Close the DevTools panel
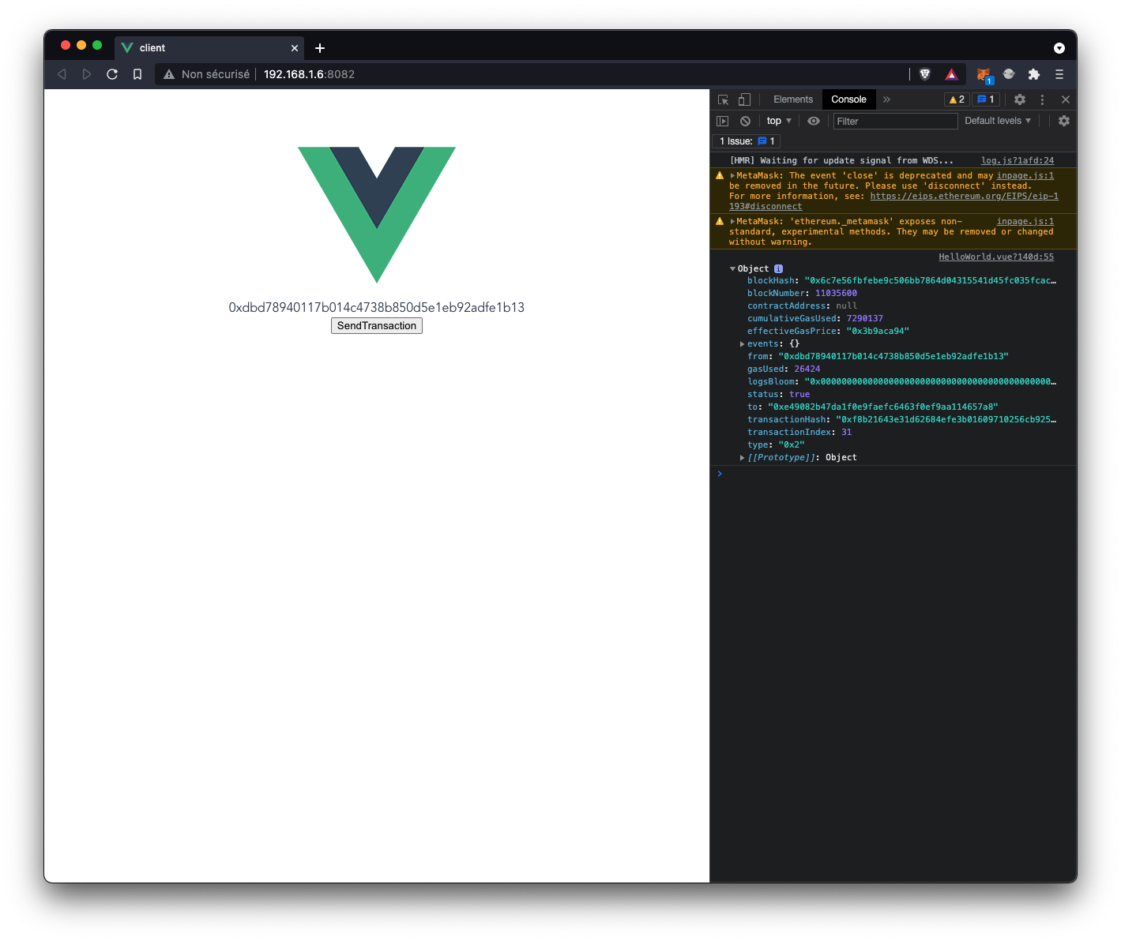 click(1065, 99)
